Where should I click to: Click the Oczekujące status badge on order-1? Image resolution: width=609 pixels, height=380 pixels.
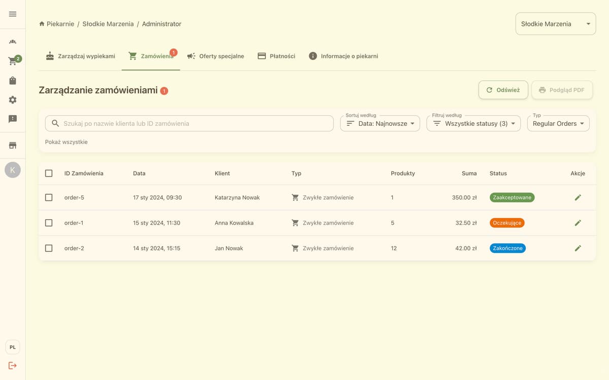click(506, 223)
